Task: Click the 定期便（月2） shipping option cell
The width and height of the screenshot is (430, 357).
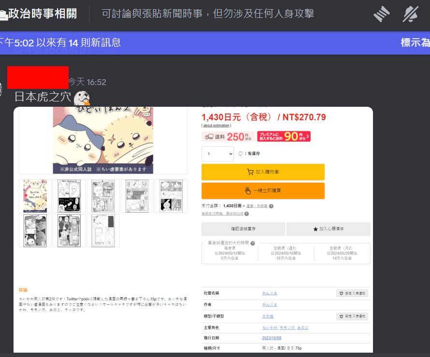Action: (342, 253)
